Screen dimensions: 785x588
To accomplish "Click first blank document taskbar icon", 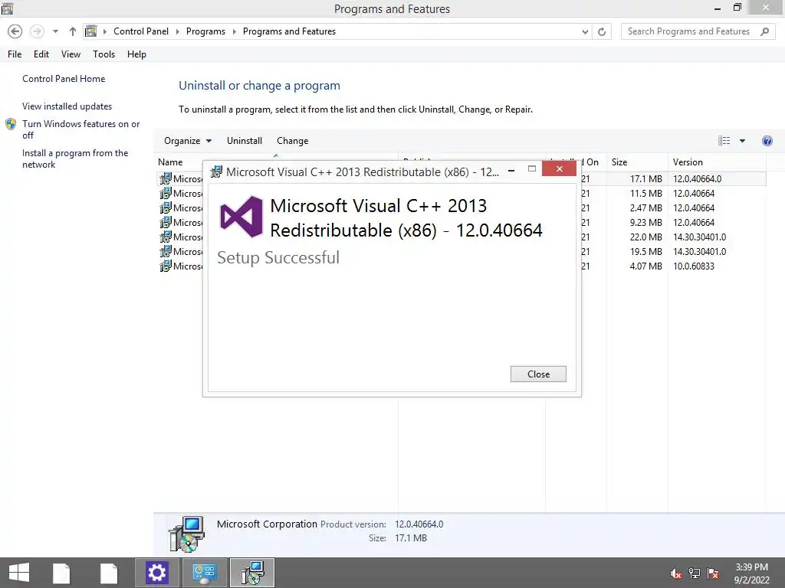I will point(61,573).
